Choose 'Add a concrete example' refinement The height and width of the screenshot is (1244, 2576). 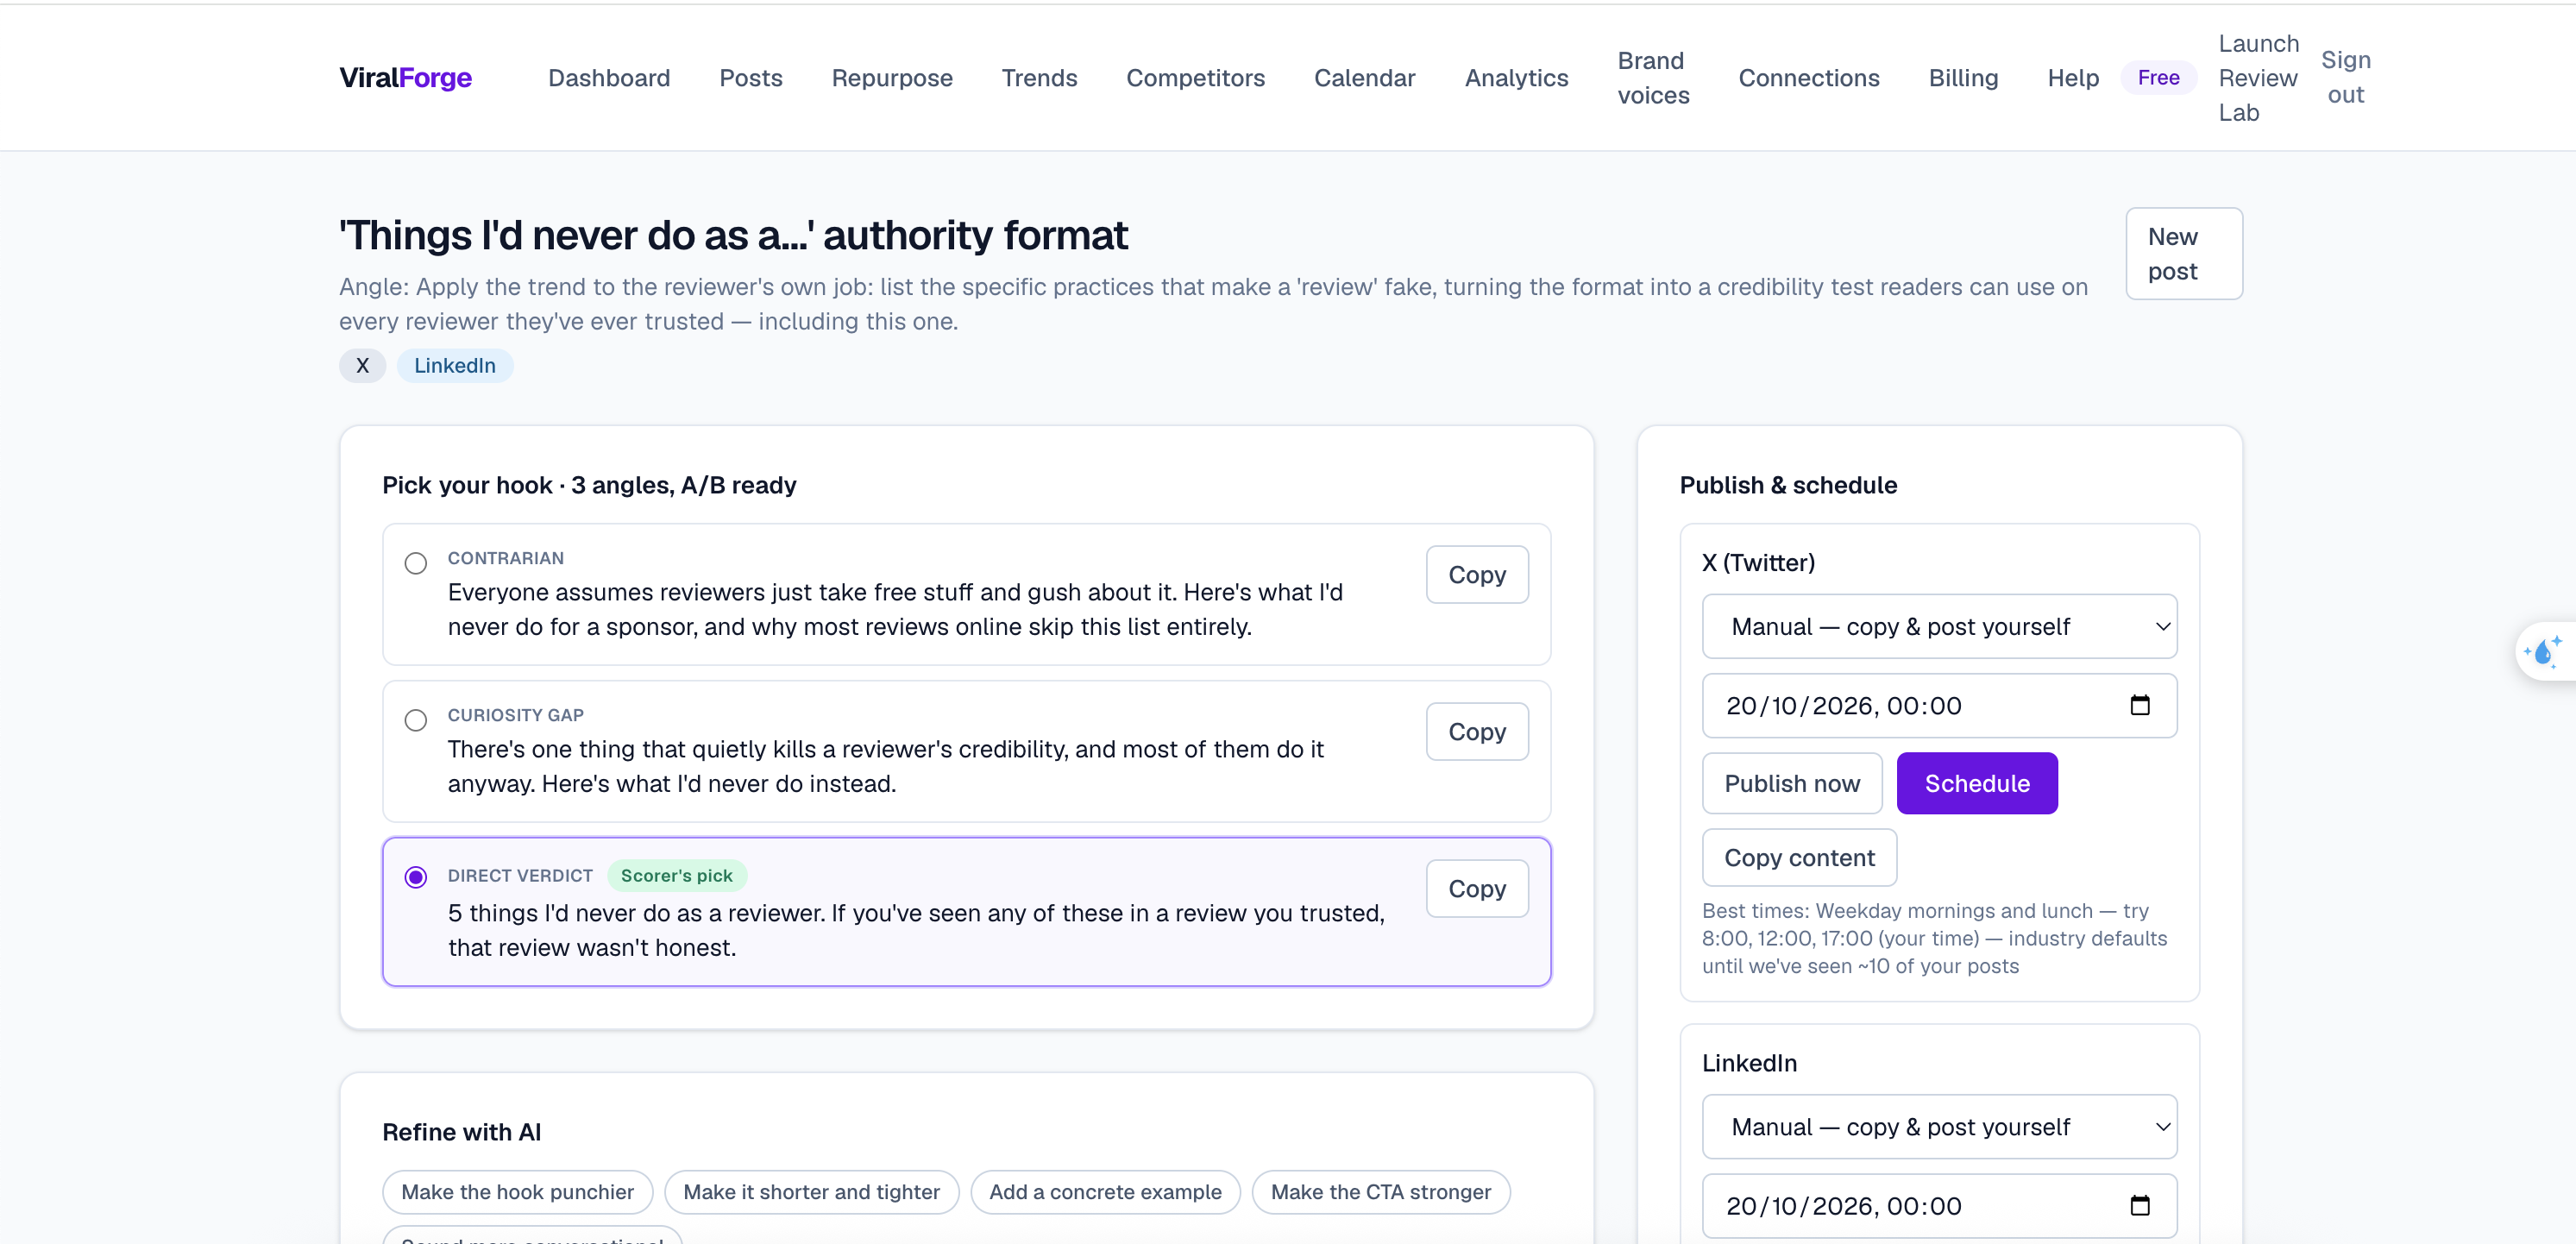click(x=1105, y=1191)
